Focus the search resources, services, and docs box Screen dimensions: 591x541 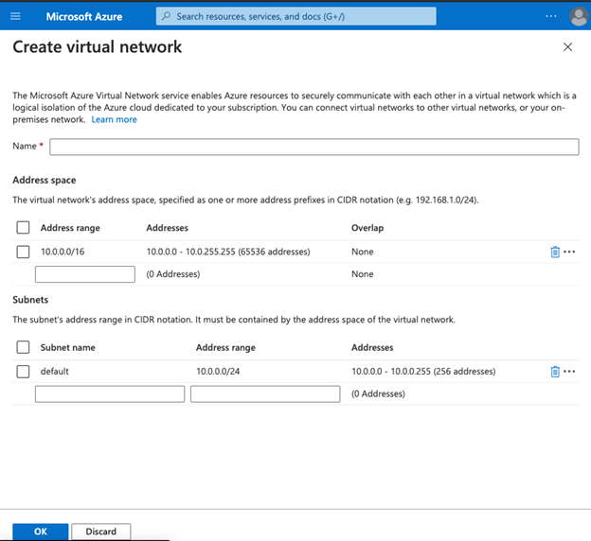pos(296,16)
